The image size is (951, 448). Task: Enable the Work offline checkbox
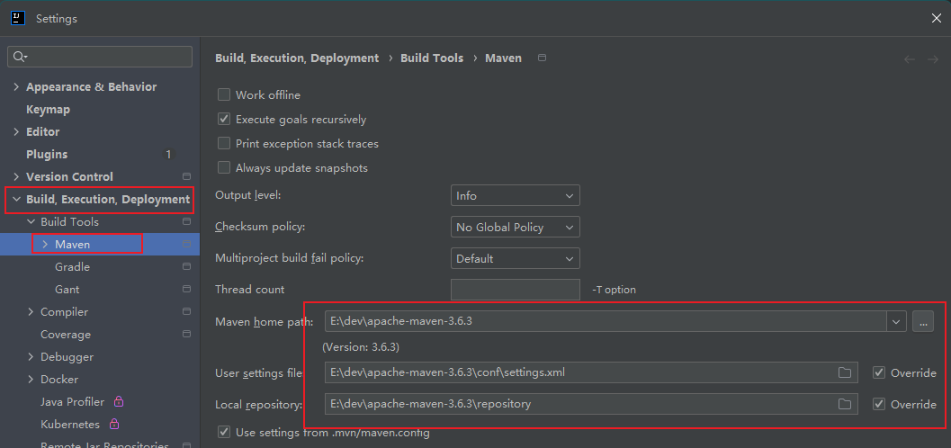click(224, 95)
